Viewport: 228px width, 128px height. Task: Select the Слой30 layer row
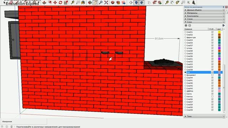[203, 107]
